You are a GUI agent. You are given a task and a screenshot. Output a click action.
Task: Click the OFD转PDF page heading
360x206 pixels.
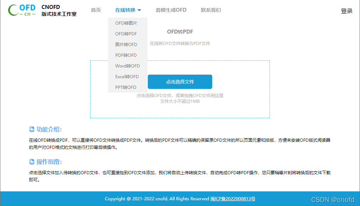[x=179, y=31]
